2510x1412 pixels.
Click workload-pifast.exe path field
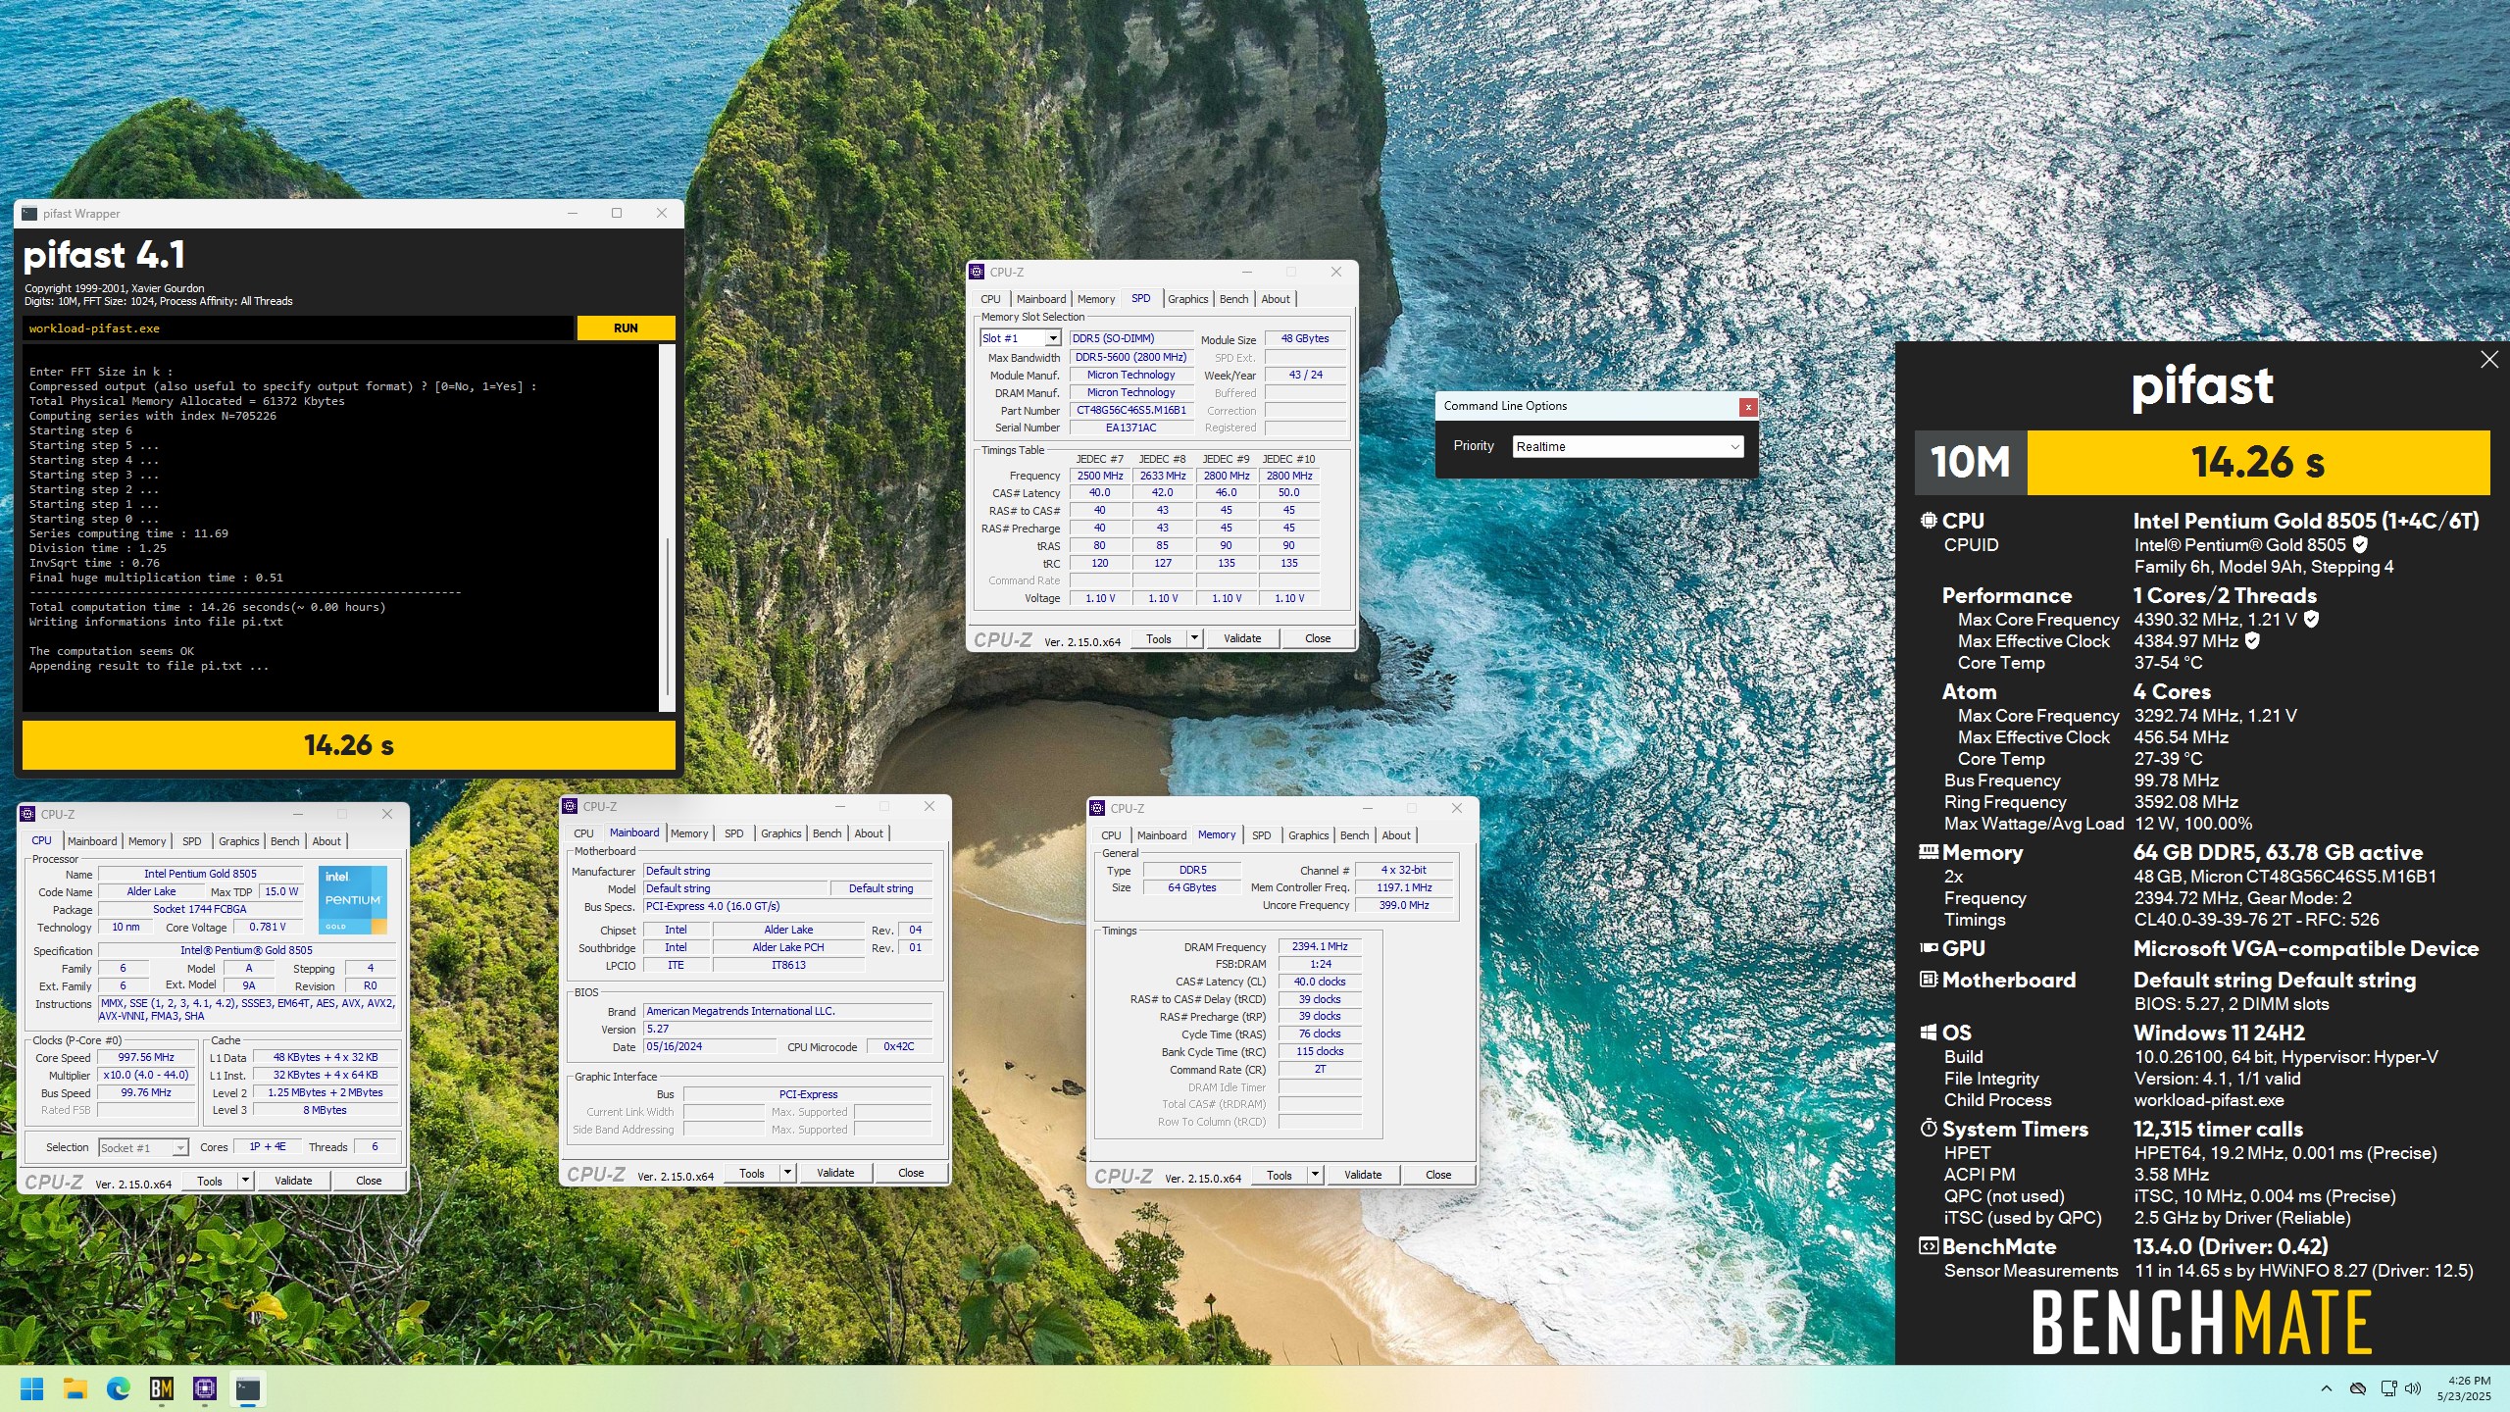tap(298, 328)
